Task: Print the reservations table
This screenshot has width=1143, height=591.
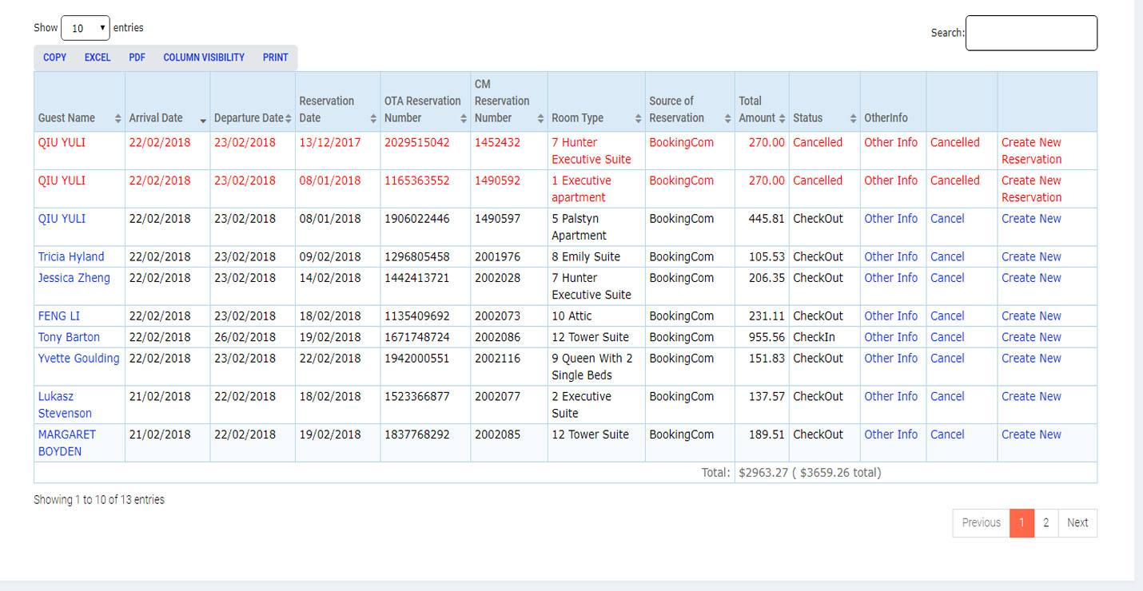Action: [275, 58]
